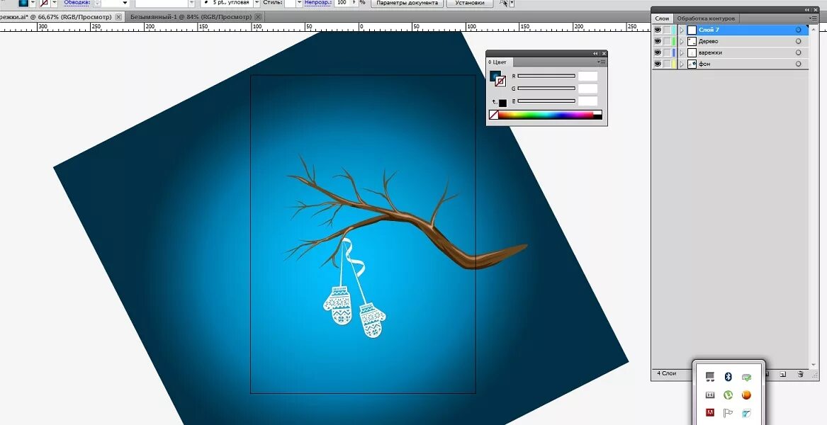827x425 pixels.
Task: Switch to Безымянный-1 document tab
Action: [x=193, y=17]
